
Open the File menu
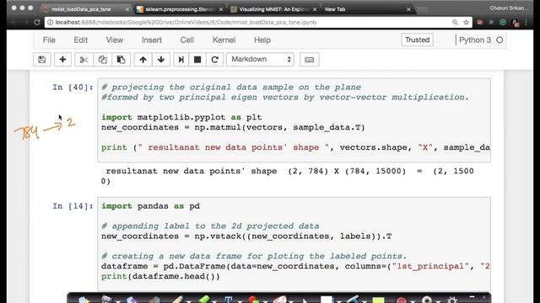49,40
